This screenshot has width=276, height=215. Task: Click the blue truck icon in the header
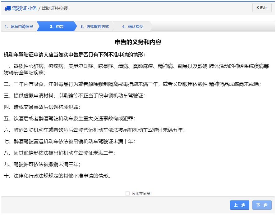point(8,8)
